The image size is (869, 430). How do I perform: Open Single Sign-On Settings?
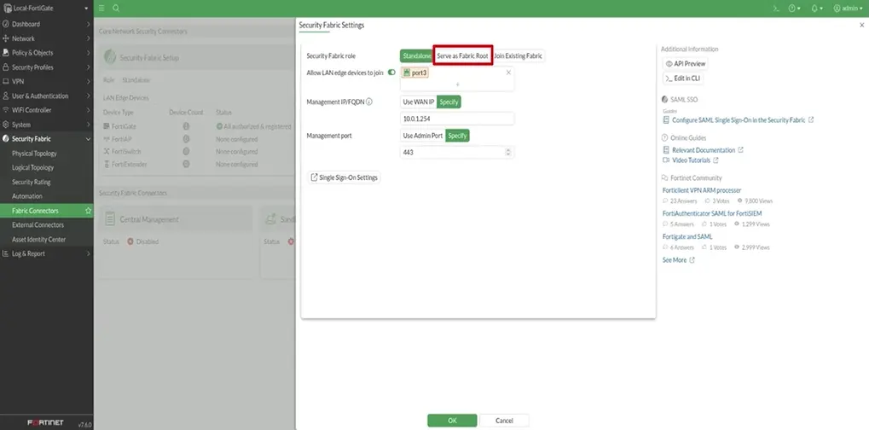click(345, 177)
